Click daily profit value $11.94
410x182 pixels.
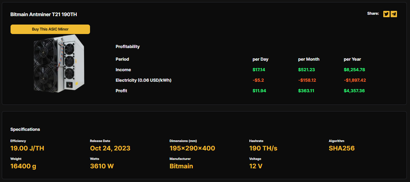260,91
